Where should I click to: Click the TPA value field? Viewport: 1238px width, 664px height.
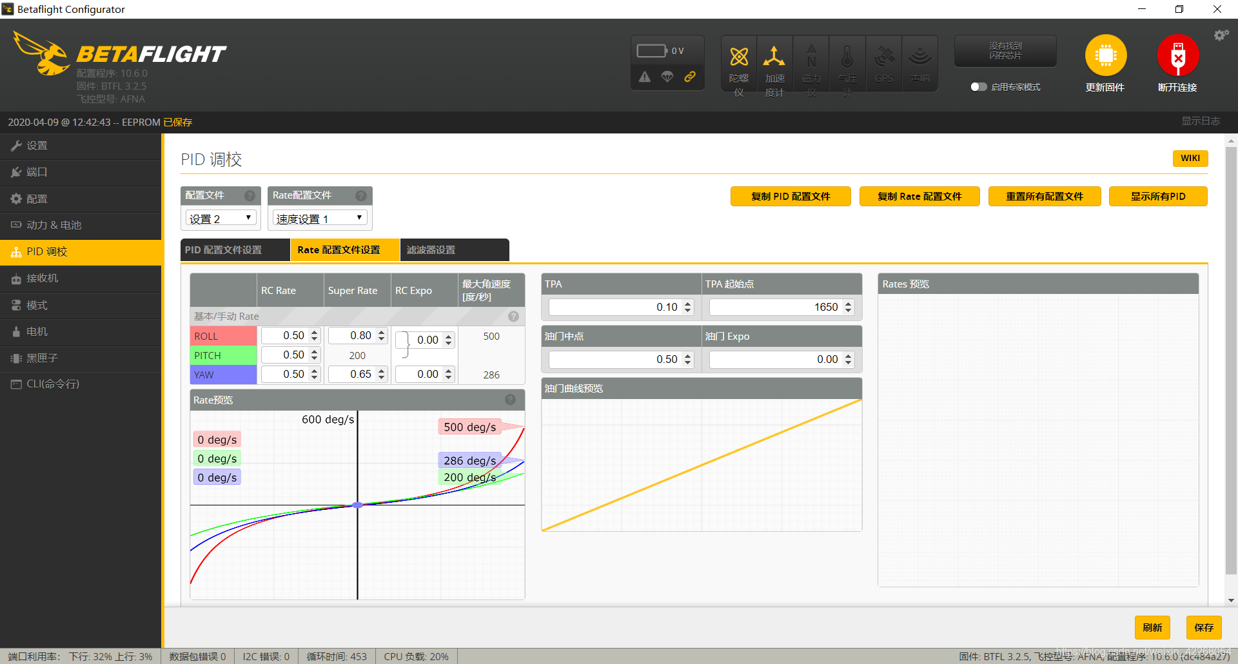[621, 308]
